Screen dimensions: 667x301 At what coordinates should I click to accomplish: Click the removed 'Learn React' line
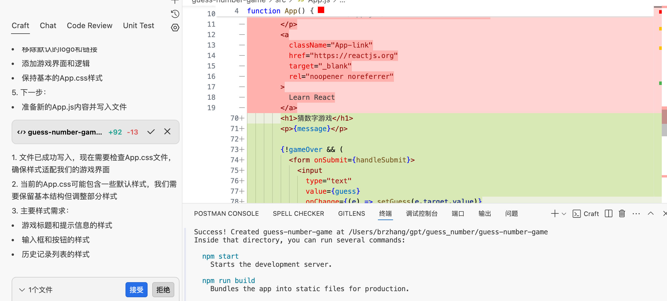tap(312, 97)
